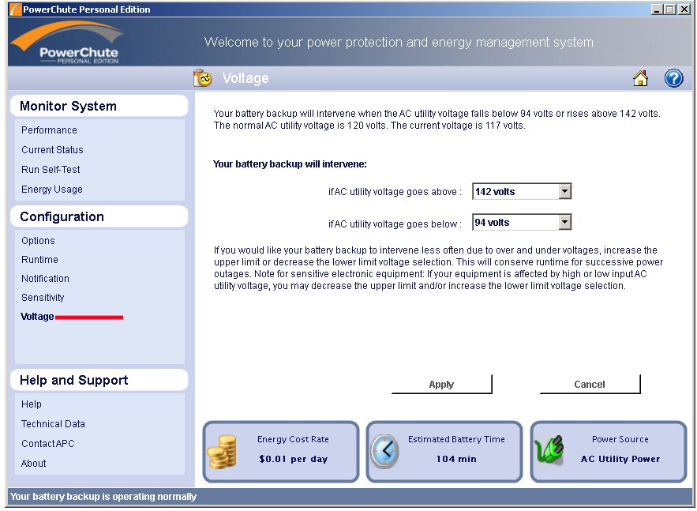697x511 pixels.
Task: Click the "if AC utility voltage goes above" label
Action: (x=395, y=192)
